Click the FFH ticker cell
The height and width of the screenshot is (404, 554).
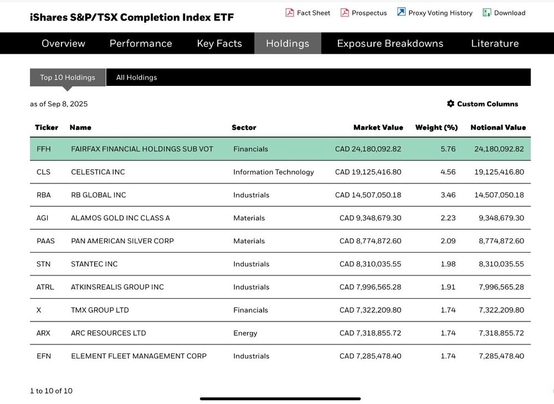[x=43, y=149]
